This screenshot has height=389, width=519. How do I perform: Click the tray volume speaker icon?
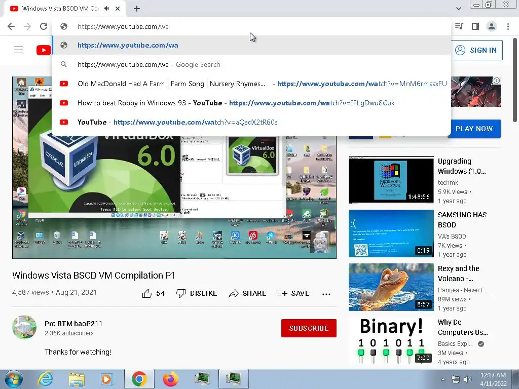coord(467,379)
